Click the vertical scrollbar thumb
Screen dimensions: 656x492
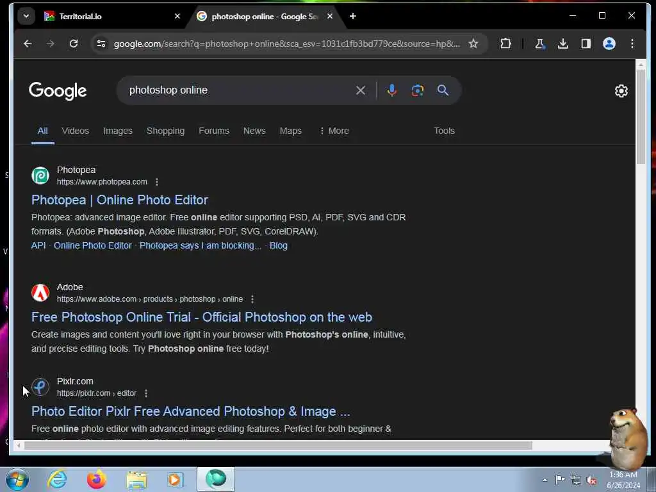pos(641,117)
